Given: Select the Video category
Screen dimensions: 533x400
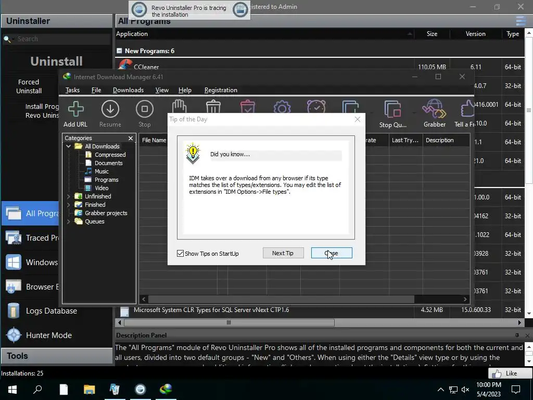Looking at the screenshot, I should [101, 188].
